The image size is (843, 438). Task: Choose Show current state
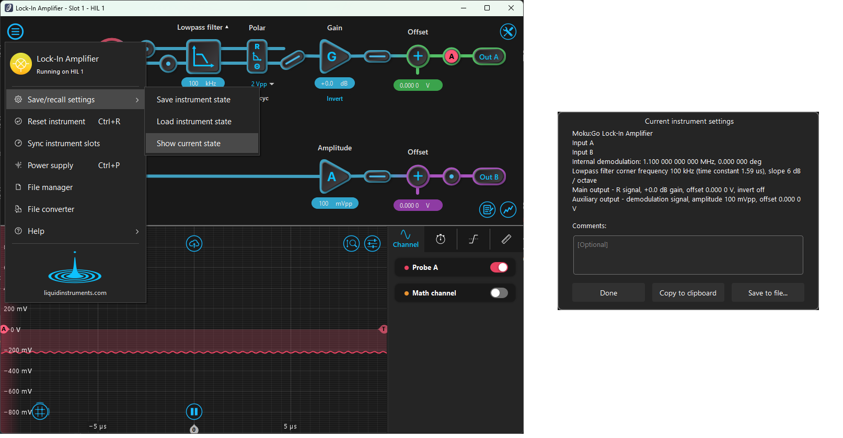[x=202, y=144]
